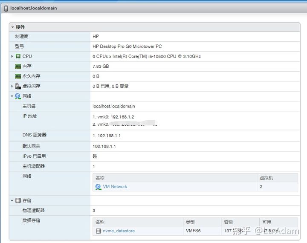Viewport: 307px width, 243px height.
Task: Click the 制造商 label
Action: (22, 36)
